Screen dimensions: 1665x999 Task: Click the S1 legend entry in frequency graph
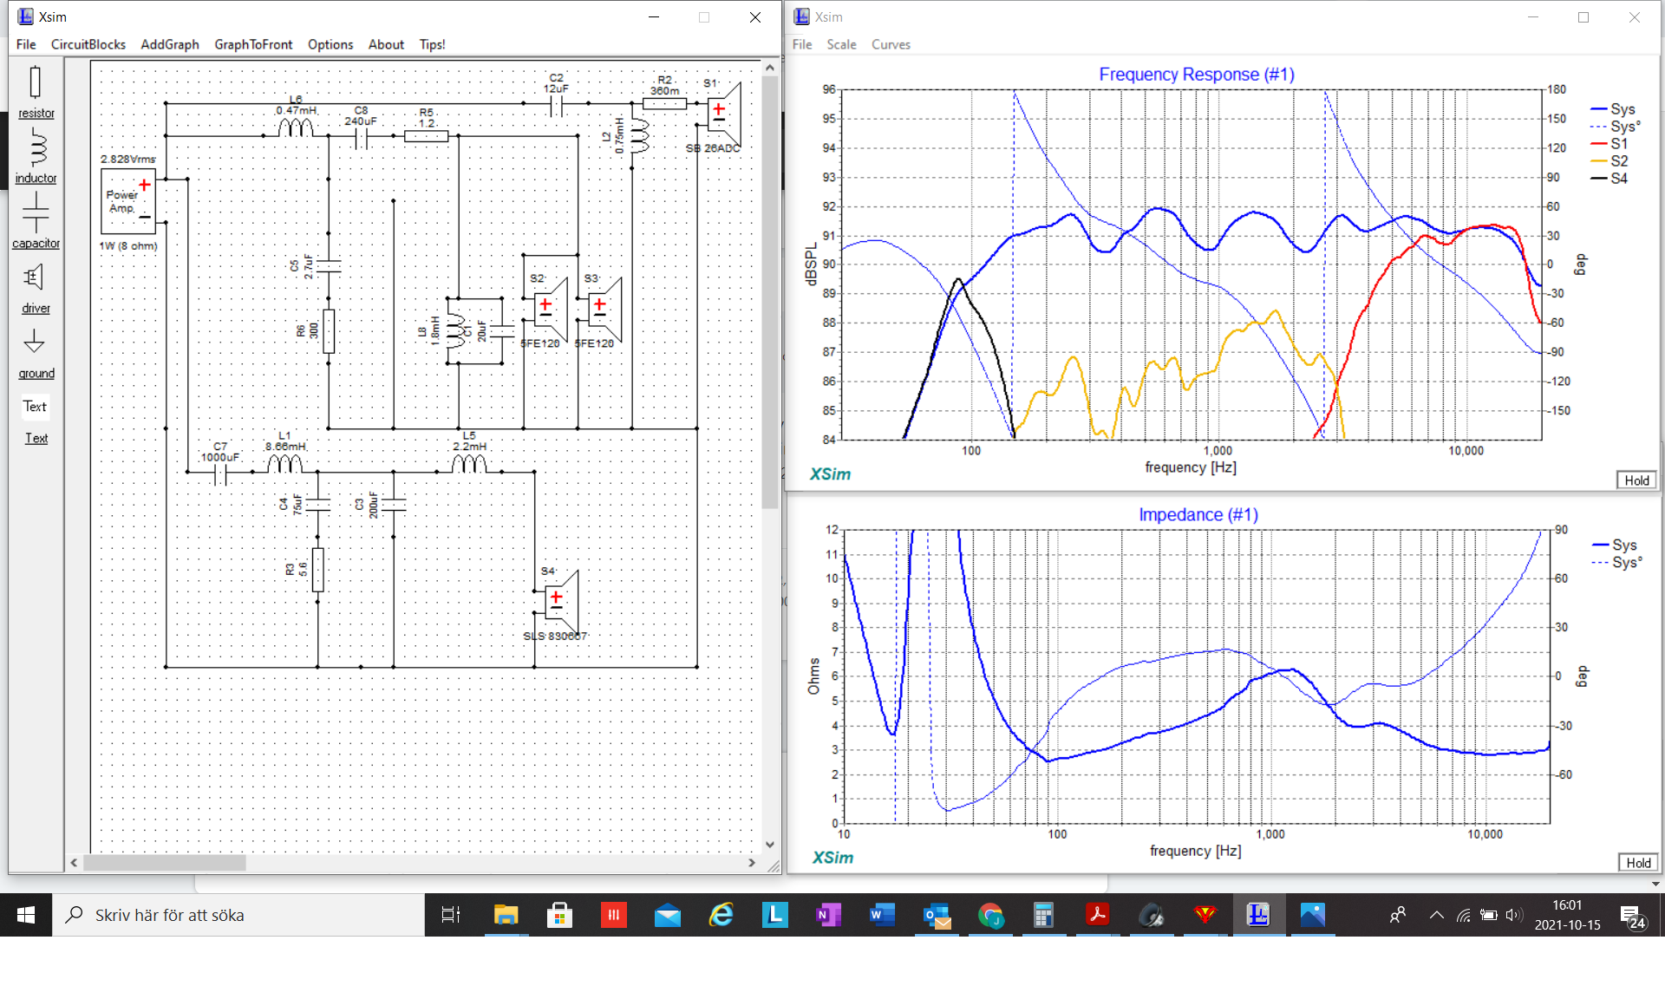[1609, 144]
